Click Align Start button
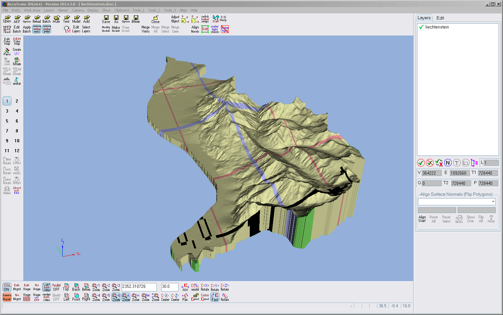This screenshot has width=503, height=315. coord(422,219)
